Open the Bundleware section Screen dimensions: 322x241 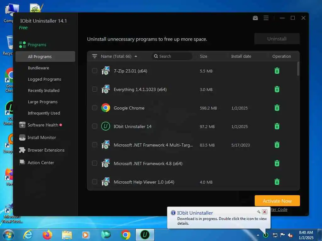point(38,68)
